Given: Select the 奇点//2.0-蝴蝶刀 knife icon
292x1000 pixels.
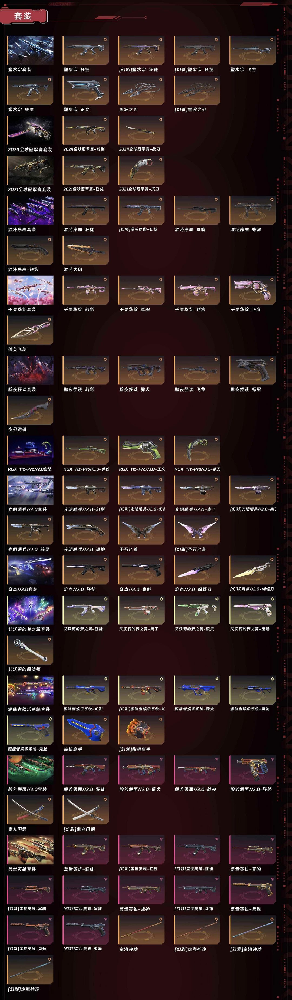Looking at the screenshot, I should coord(197,570).
